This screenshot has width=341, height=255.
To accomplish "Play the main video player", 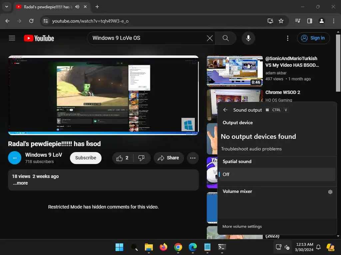I will [103, 95].
